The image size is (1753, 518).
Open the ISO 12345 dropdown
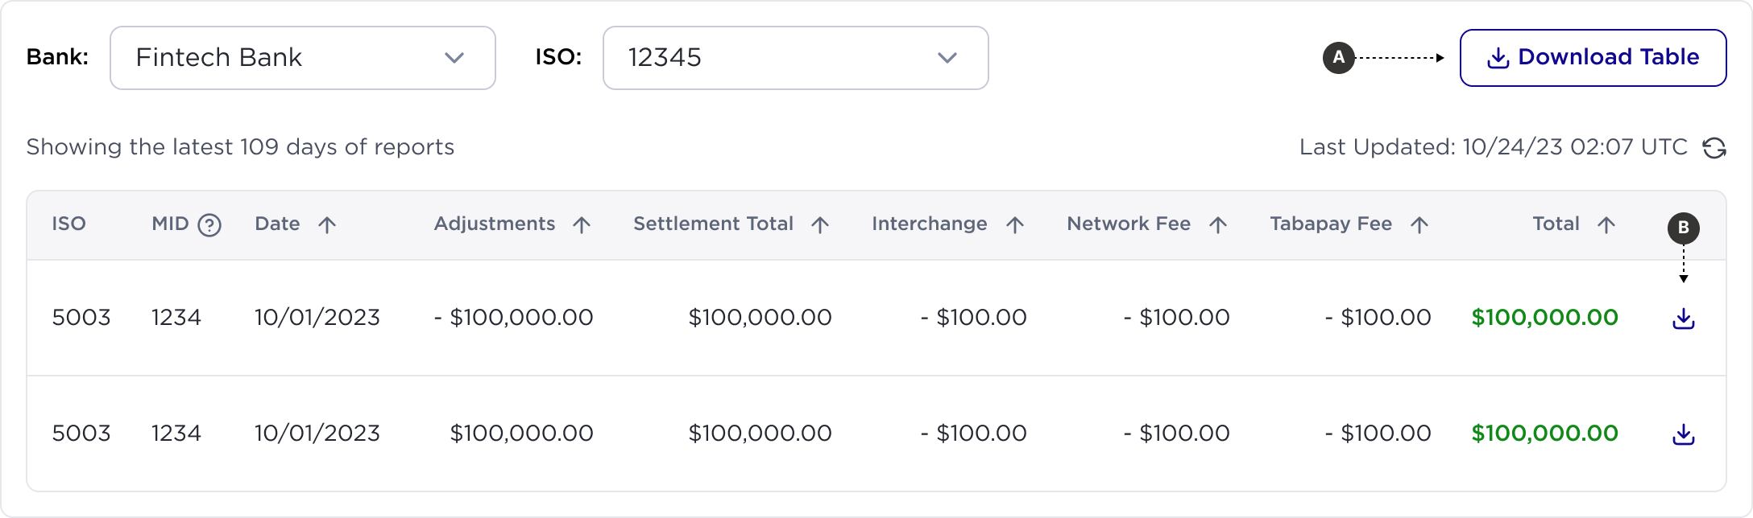(x=796, y=58)
